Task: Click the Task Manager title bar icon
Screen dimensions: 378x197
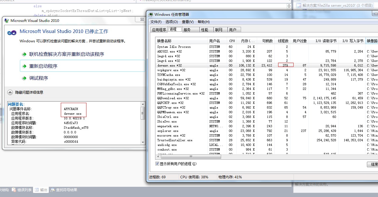Action: click(x=151, y=14)
